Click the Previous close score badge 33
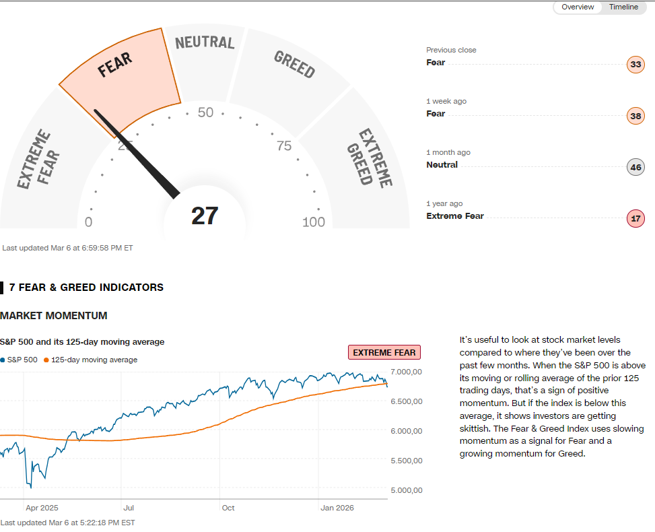655x532 pixels. click(x=635, y=65)
